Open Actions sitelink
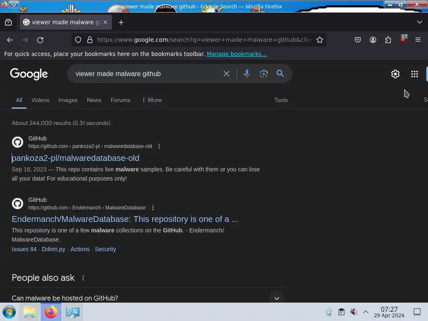428x321 pixels. 80,249
